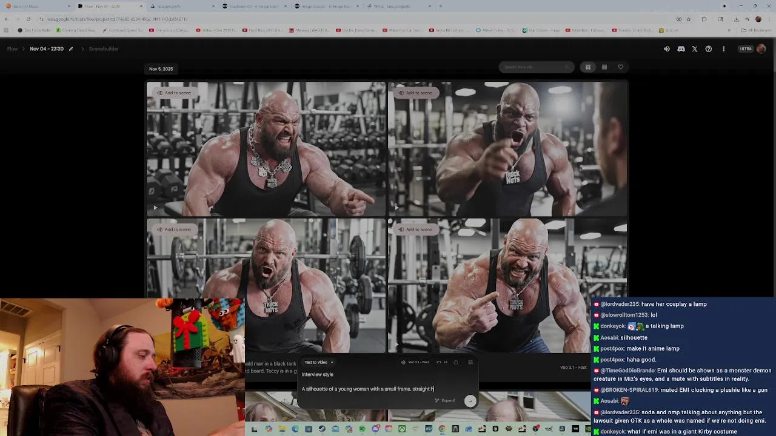Open the prompt settings sliders icon
This screenshot has width=776, height=436.
[470, 362]
